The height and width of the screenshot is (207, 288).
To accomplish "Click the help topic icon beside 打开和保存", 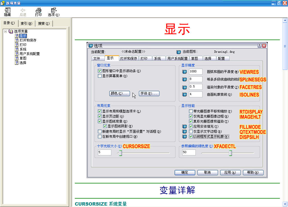I will click(17, 40).
